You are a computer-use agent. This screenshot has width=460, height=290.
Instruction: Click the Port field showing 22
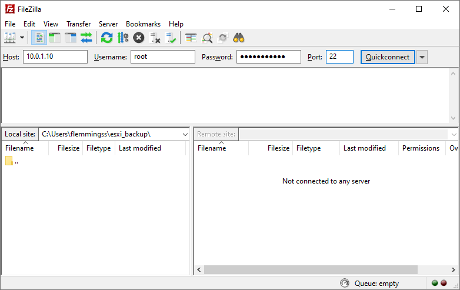coord(339,56)
